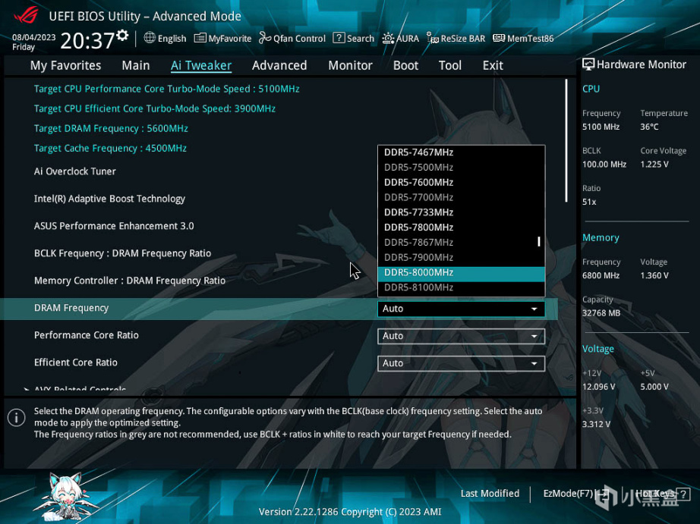Screen dimensions: 700x524
Task: Toggle ReSize BAR icon
Action: (432, 38)
